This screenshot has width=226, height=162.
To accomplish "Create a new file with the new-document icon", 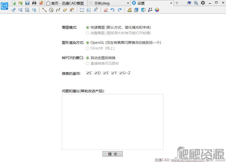I will (x=14, y=3).
